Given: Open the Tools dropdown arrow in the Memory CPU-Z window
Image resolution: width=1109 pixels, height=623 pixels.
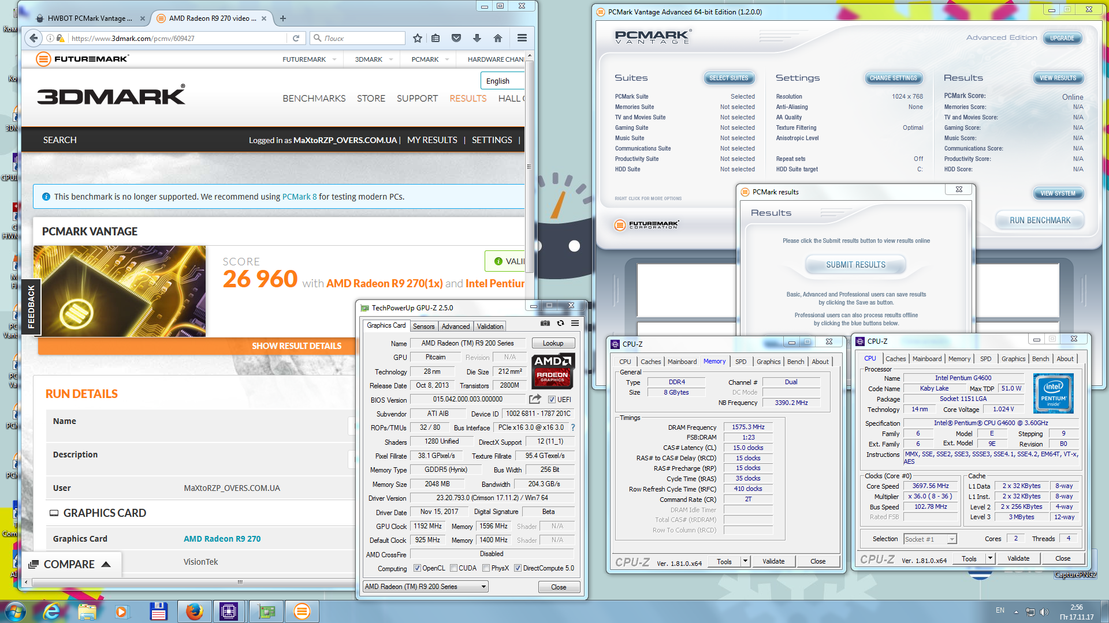Looking at the screenshot, I should pyautogui.click(x=745, y=561).
